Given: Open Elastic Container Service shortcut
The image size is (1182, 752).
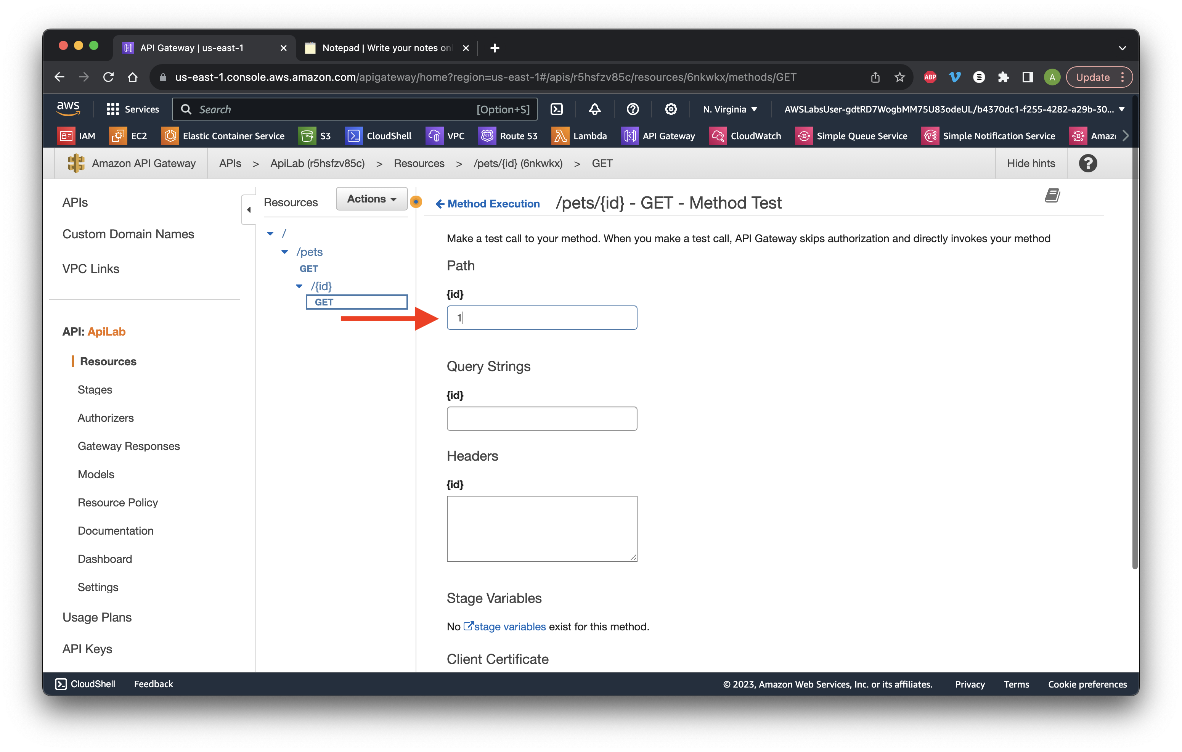Looking at the screenshot, I should [223, 136].
